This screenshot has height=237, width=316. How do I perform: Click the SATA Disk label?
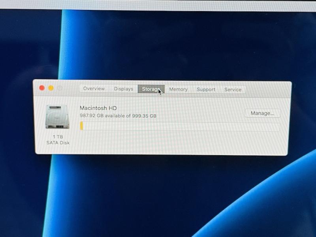(x=58, y=143)
